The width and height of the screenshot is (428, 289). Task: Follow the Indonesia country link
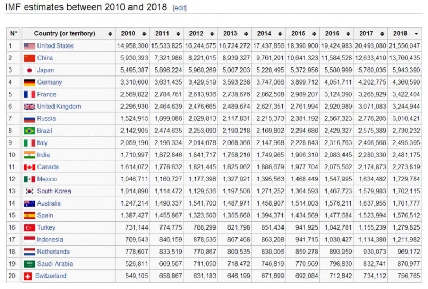pos(50,240)
